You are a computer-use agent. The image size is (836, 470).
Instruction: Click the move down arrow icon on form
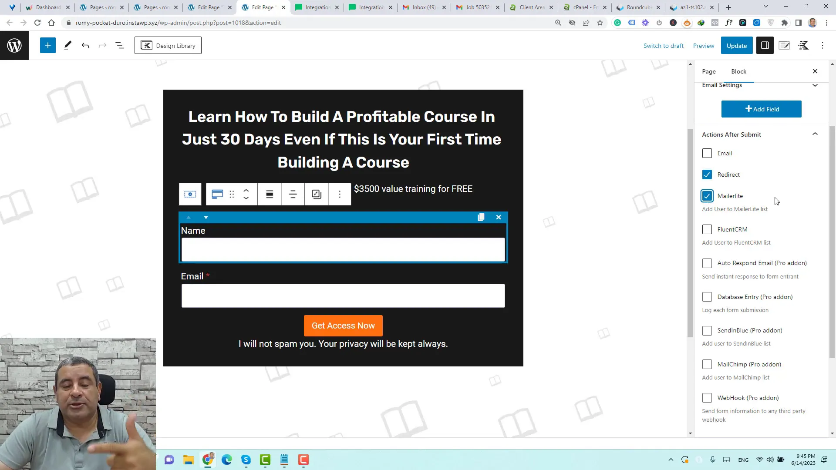coord(206,217)
